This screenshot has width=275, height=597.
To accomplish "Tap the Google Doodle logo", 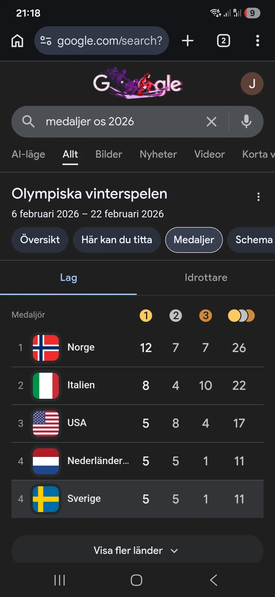I will click(138, 83).
